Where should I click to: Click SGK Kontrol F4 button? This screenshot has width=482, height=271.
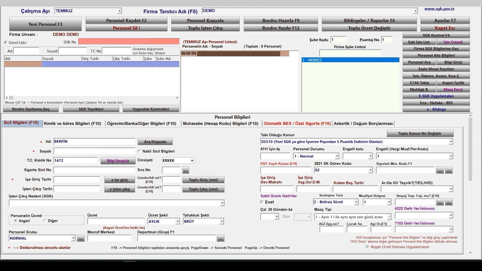point(436,35)
